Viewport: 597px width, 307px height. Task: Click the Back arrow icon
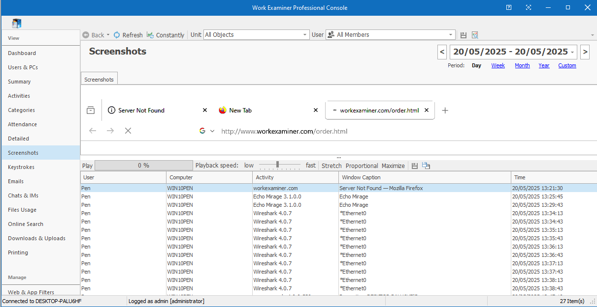tap(86, 35)
